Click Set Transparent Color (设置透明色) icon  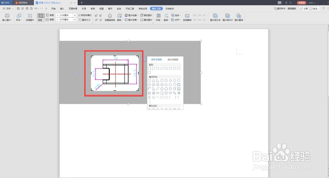[110, 16]
